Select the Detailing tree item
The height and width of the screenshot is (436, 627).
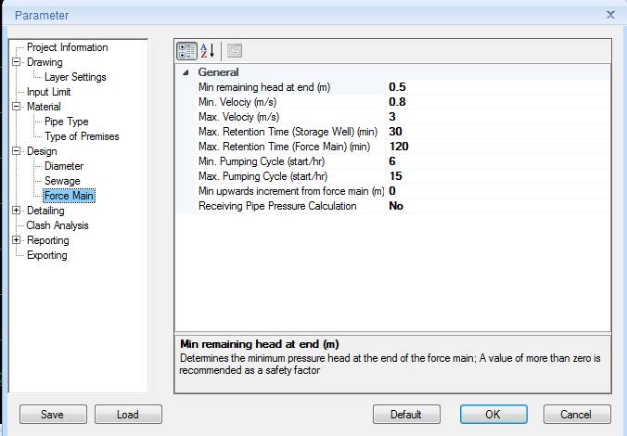point(45,210)
